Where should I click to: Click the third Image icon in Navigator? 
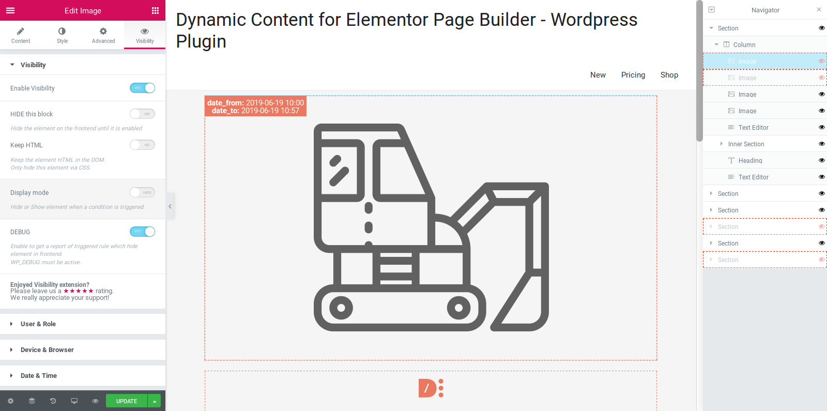[x=731, y=94]
